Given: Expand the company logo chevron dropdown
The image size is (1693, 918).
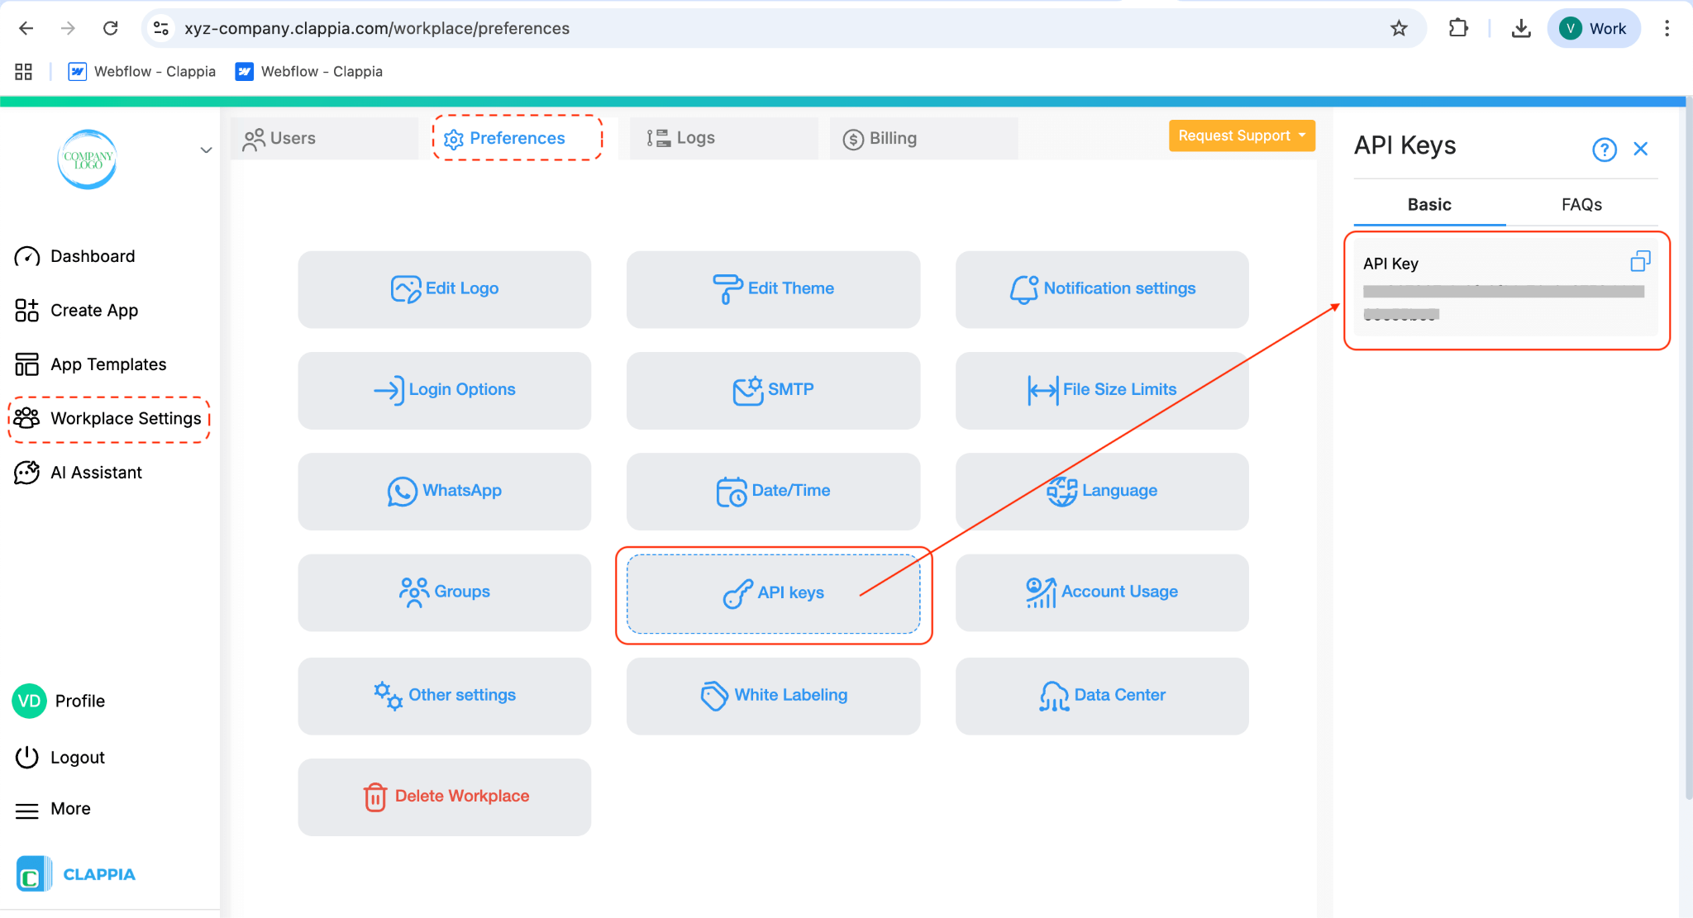Looking at the screenshot, I should (x=206, y=150).
